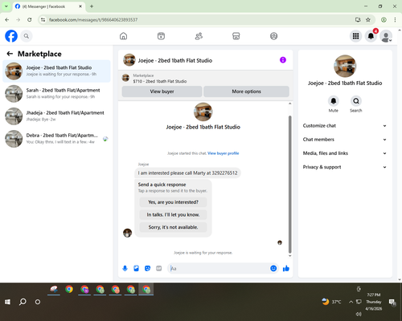
Task: Open the GIF picker icon
Action: click(x=159, y=268)
